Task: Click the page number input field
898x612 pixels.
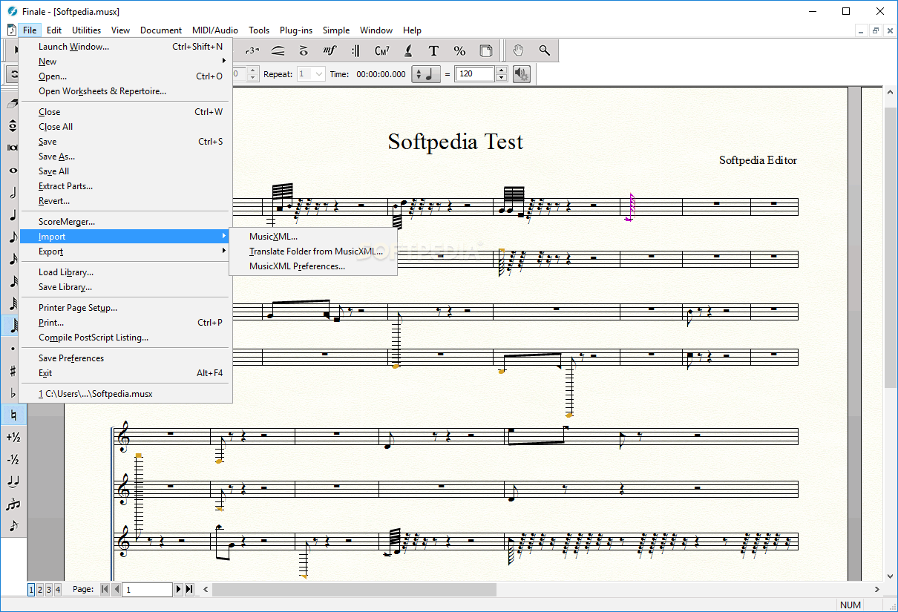Action: [147, 590]
